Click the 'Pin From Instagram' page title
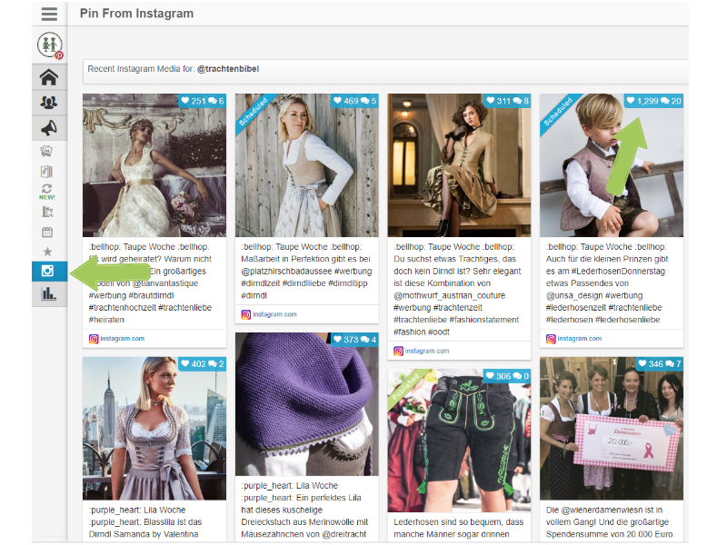This screenshot has width=727, height=545. coord(137,14)
